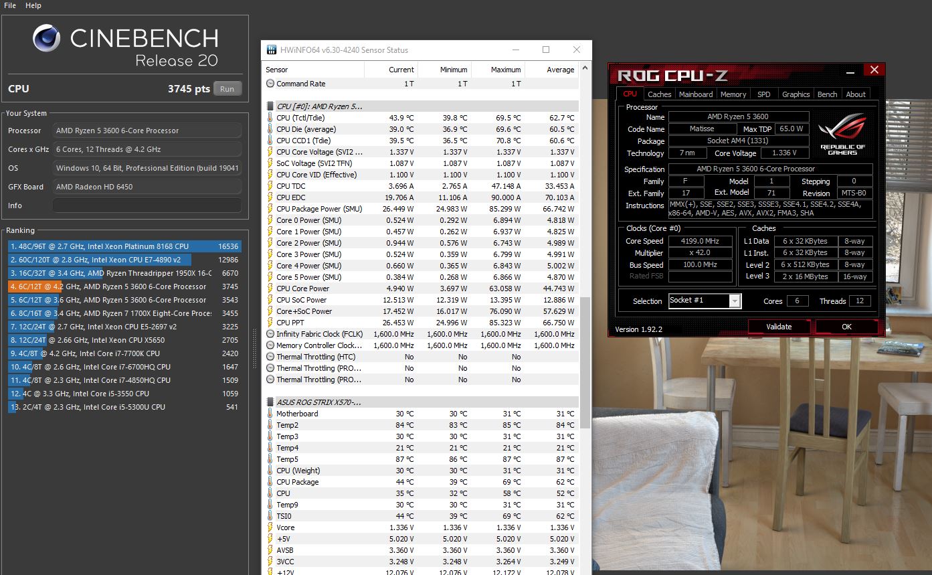Viewport: 932px width, 575px height.
Task: Click the CPU CCD1 (Tdie) thermometer icon
Action: click(x=270, y=141)
